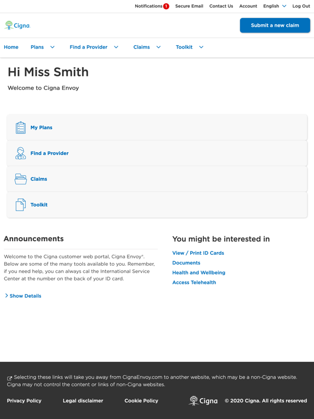Viewport: 314px width, 419px height.
Task: Open the Toolkit card
Action: tap(157, 205)
